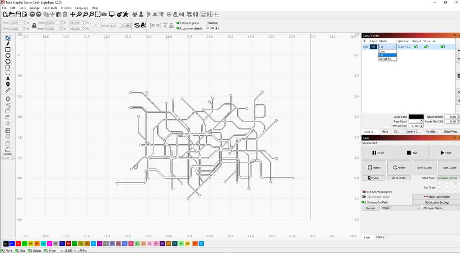
Task: Toggle the Shear switch in status bar
Action: [x=46, y=250]
